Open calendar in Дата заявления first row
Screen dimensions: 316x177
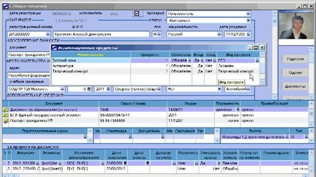[x=125, y=163]
